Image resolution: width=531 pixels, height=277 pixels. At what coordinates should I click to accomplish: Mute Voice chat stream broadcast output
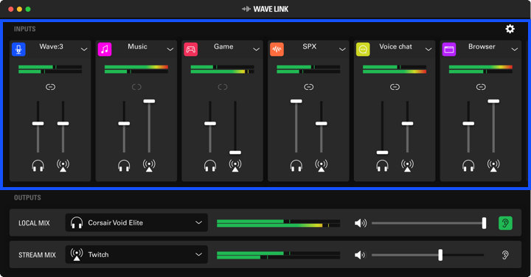click(407, 166)
